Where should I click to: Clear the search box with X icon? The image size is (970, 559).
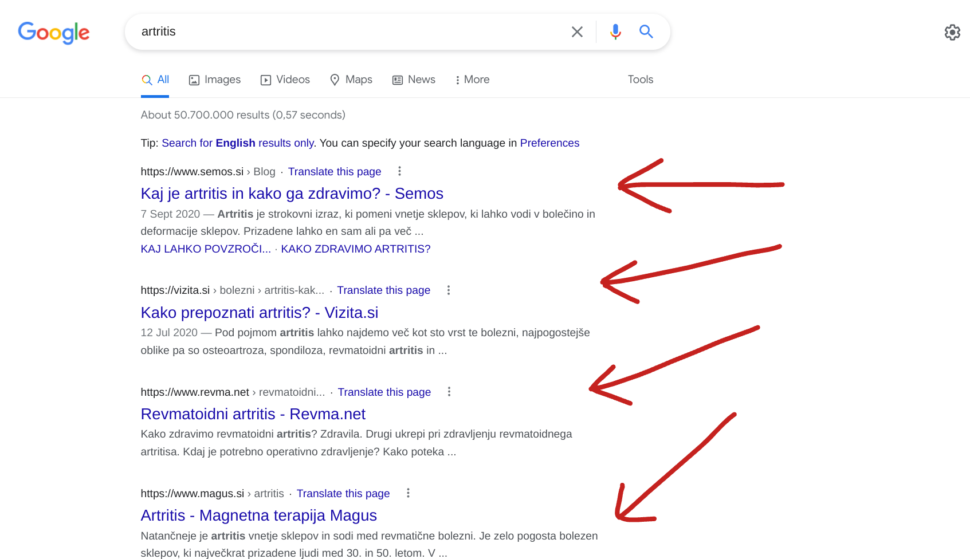577,32
